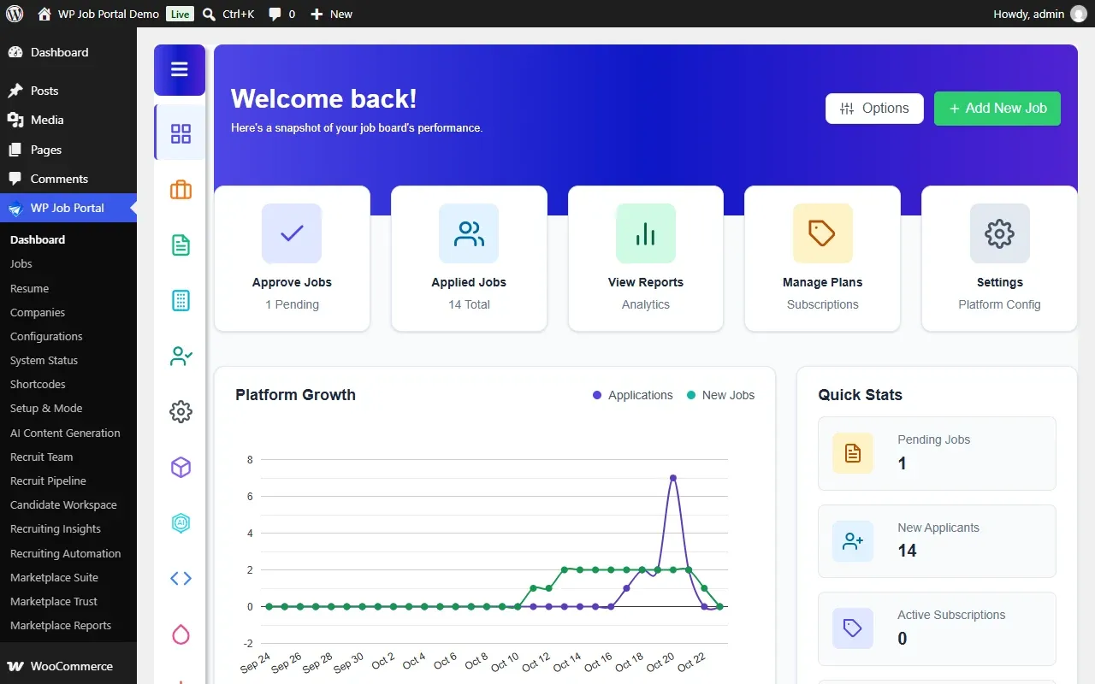
Task: Open the dashboard grid icon in sidebar
Action: [181, 133]
